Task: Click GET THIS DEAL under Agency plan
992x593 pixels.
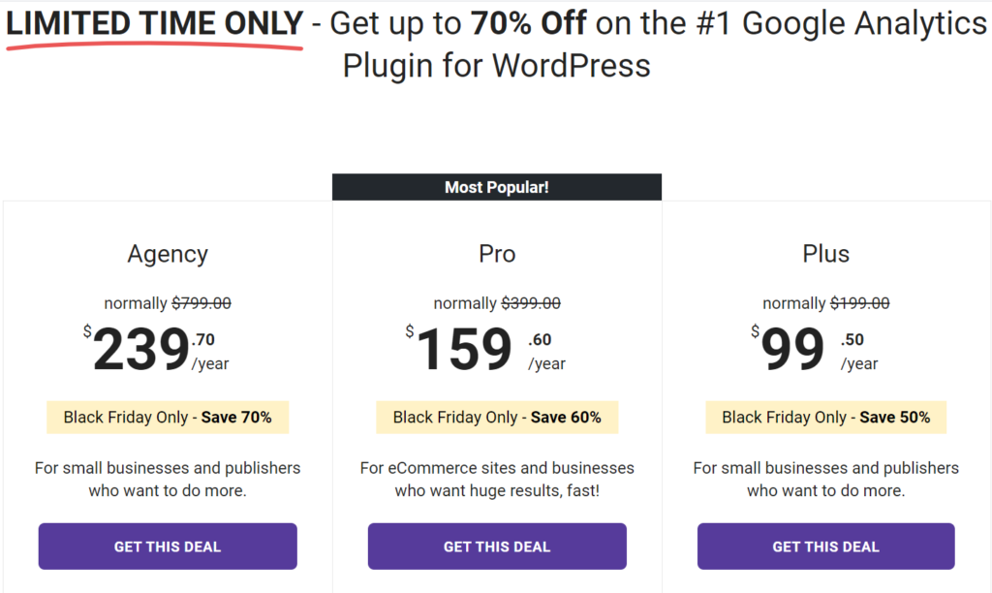Action: 168,546
